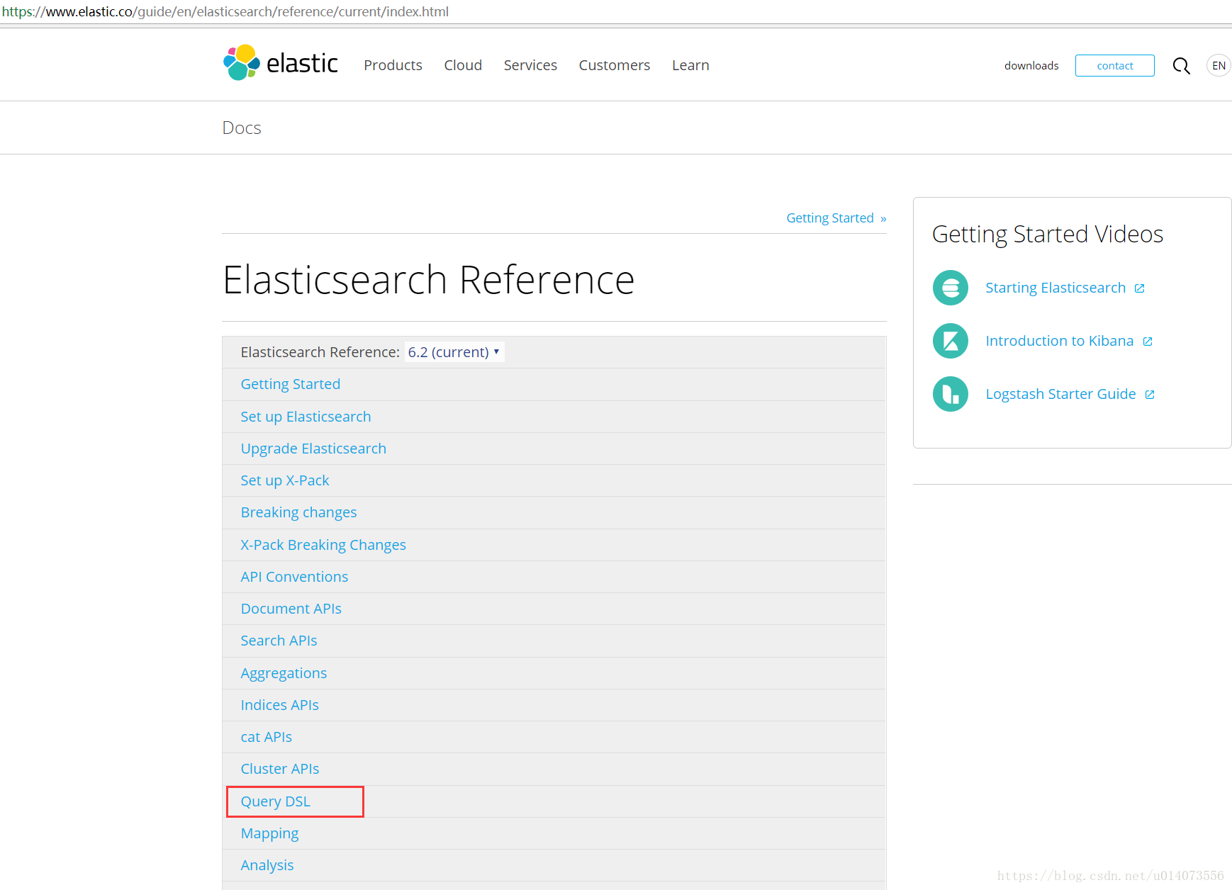Viewport: 1232px width, 890px height.
Task: Open the 6.2 (current) version dropdown
Action: pos(454,352)
